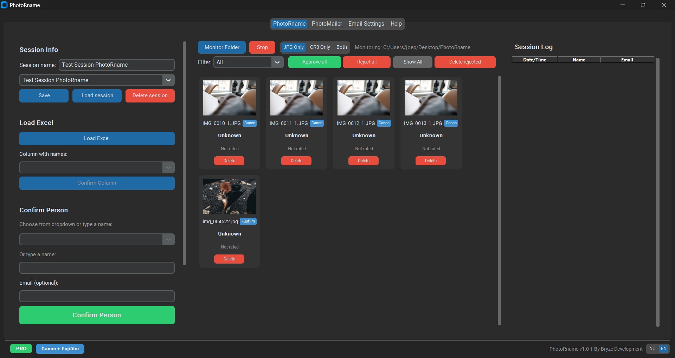
Task: Switch language to NL
Action: [x=652, y=349]
